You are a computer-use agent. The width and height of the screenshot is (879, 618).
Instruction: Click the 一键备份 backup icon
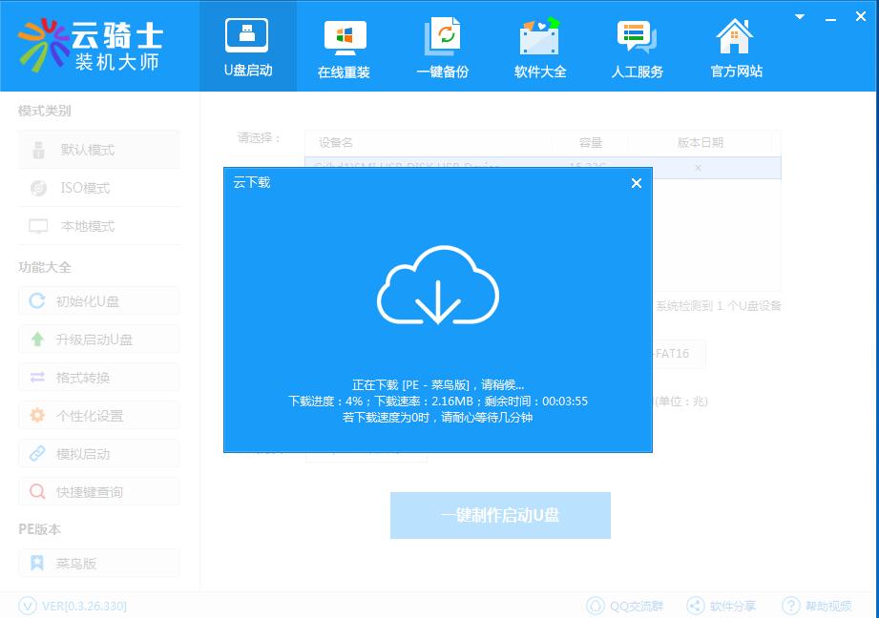click(x=442, y=45)
